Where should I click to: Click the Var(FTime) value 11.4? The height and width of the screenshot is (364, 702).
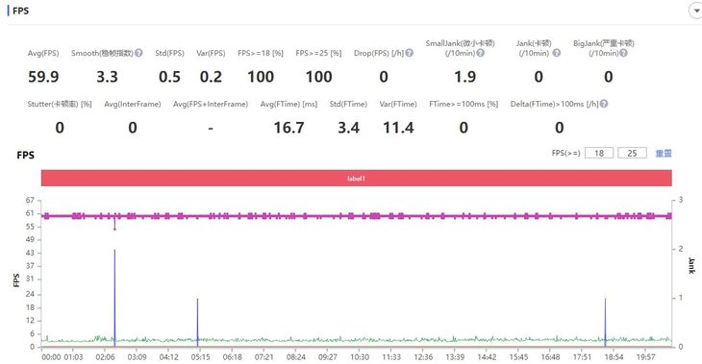tap(398, 128)
